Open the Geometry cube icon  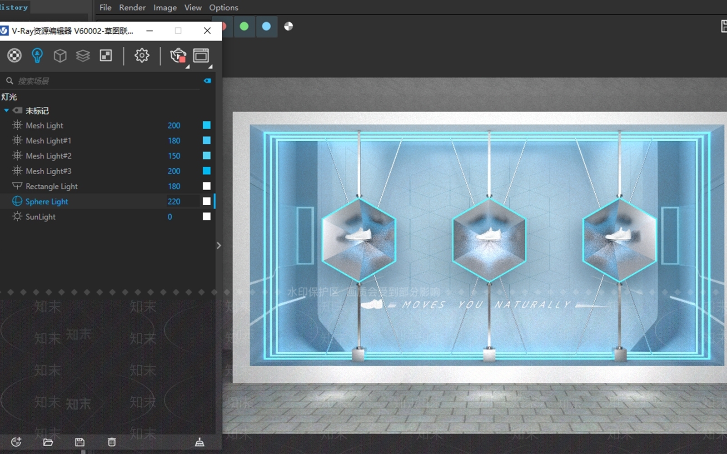pyautogui.click(x=60, y=55)
